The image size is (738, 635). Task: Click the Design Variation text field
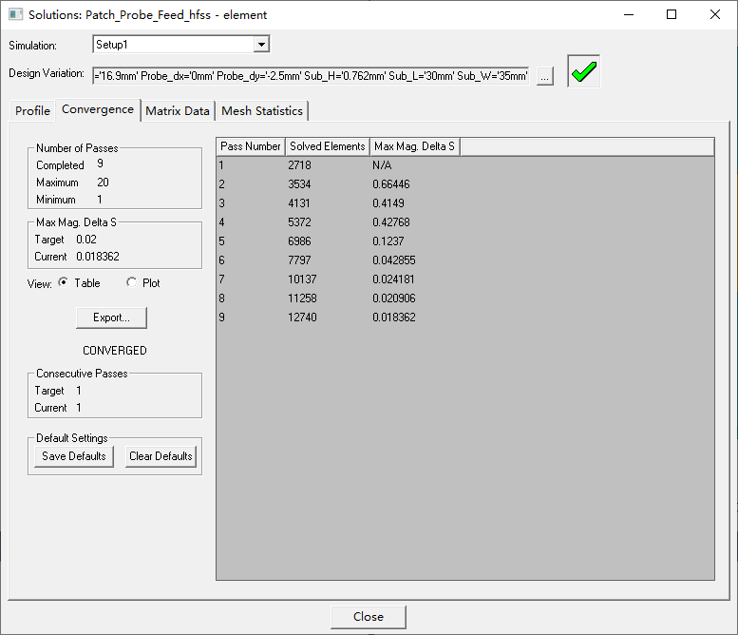coord(311,76)
